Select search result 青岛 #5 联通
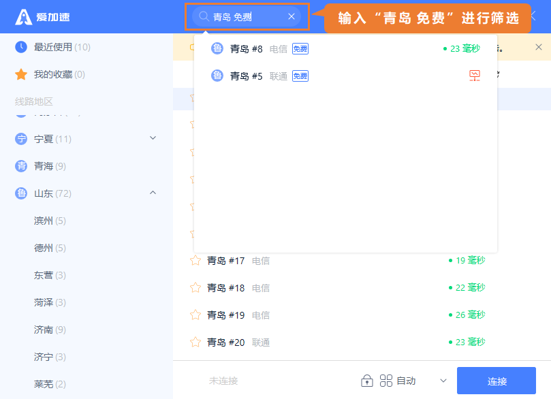The width and height of the screenshot is (551, 399). (345, 76)
